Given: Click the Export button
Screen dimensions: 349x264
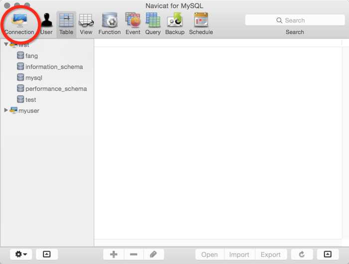Looking at the screenshot, I should 271,255.
